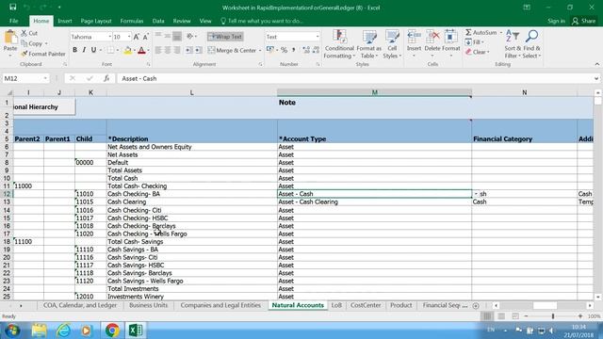Click AutoSum sigma icon
This screenshot has height=339, width=603.
pos(468,33)
